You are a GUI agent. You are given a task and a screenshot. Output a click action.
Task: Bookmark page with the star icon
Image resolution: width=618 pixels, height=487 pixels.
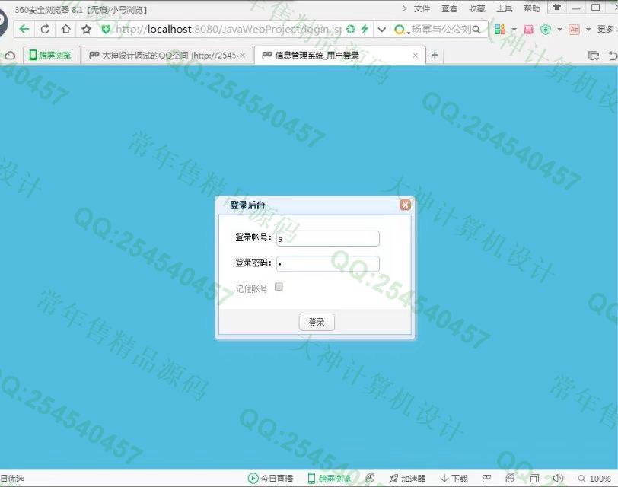(x=87, y=29)
